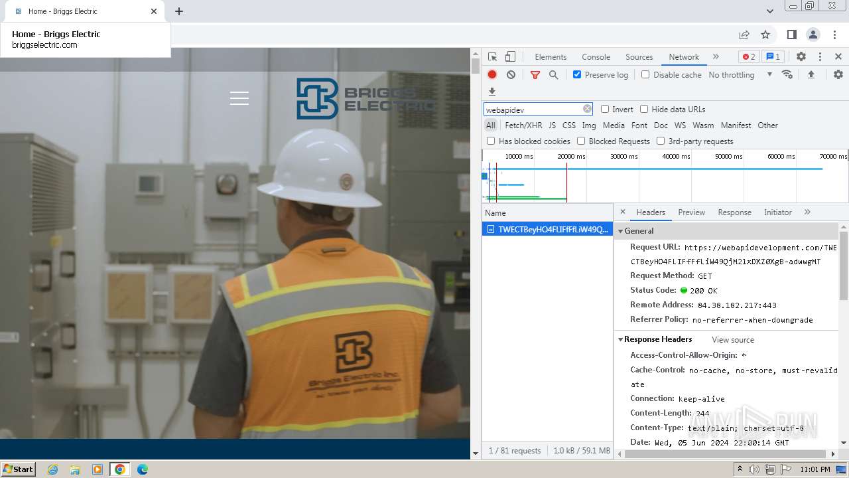Toggle device toolbar icon in DevTools

point(510,57)
